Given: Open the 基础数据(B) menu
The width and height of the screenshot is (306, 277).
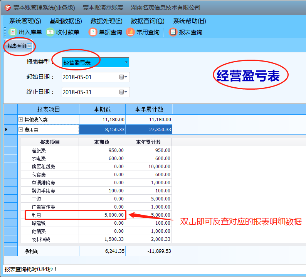Looking at the screenshot, I should click(66, 21).
